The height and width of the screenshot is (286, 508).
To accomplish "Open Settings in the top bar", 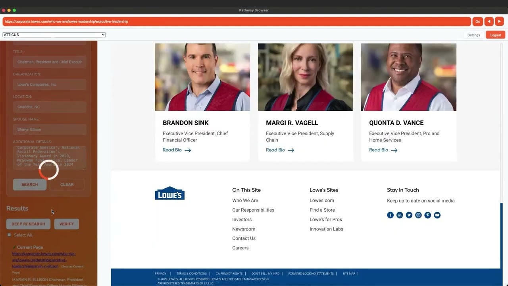I will click(x=473, y=35).
